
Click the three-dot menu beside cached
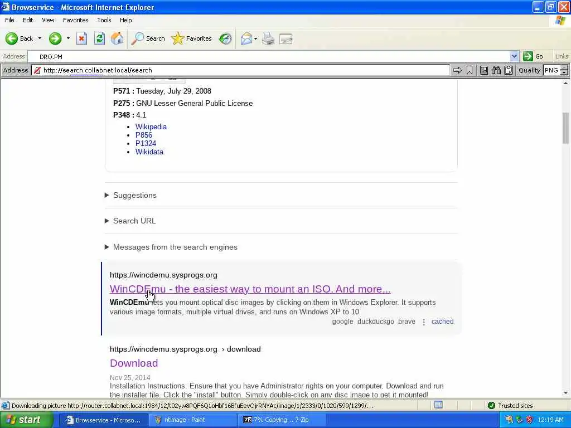[x=424, y=322]
